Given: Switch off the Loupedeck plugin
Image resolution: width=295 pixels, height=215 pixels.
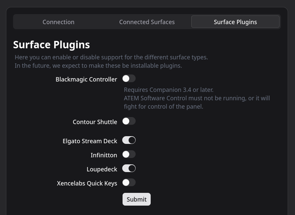Looking at the screenshot, I should tap(129, 168).
